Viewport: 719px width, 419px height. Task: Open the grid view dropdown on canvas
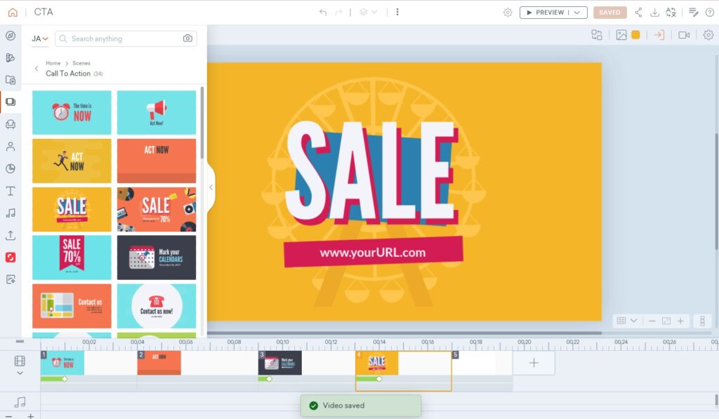626,321
